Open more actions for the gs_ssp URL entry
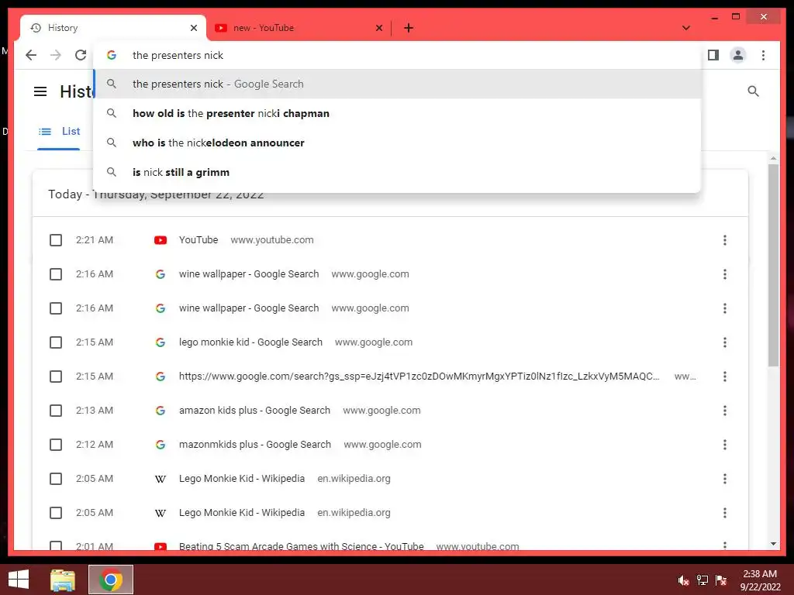The width and height of the screenshot is (794, 595). (725, 377)
